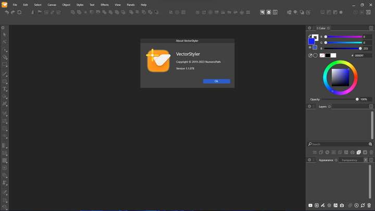Click the magnifier icon right of layer search
This screenshot has height=211, width=375.
click(370, 144)
